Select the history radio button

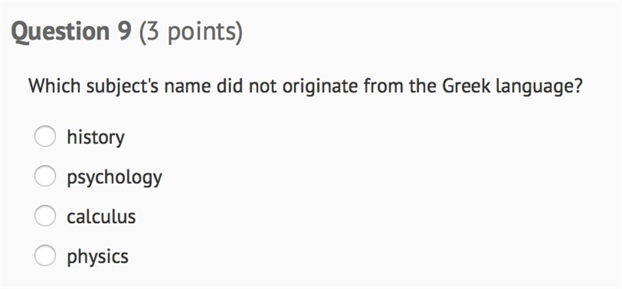(x=45, y=137)
